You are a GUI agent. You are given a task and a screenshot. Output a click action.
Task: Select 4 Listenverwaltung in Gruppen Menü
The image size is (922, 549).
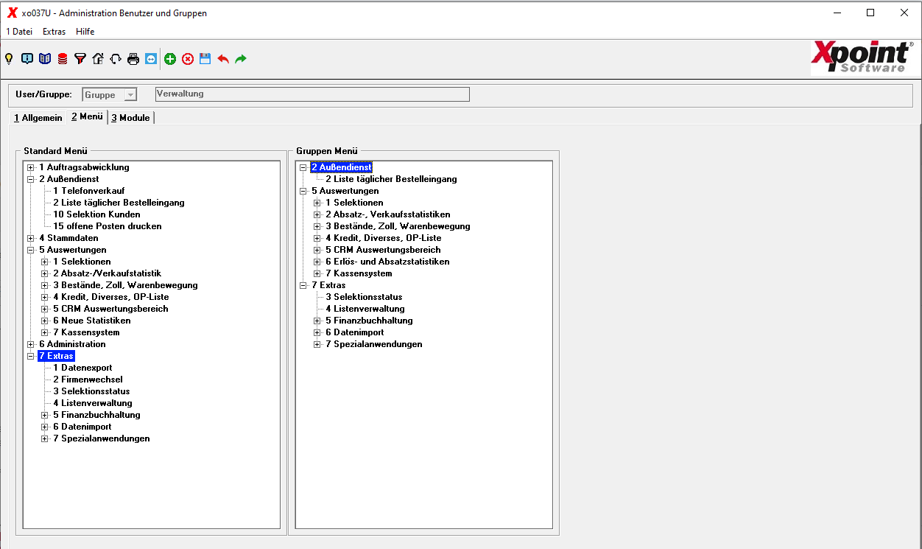point(365,309)
